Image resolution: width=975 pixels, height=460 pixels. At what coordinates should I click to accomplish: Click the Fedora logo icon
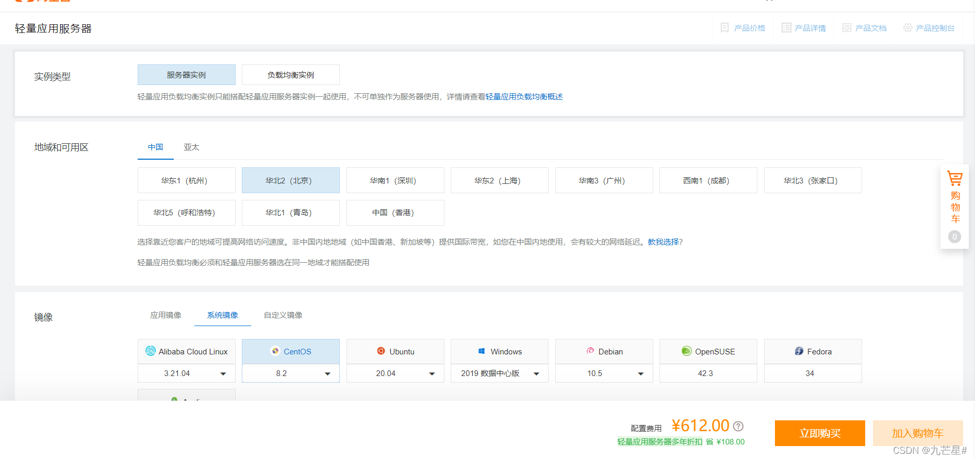(x=799, y=351)
